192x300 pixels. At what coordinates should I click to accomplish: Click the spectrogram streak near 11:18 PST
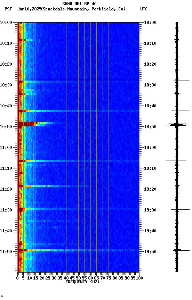54,186
